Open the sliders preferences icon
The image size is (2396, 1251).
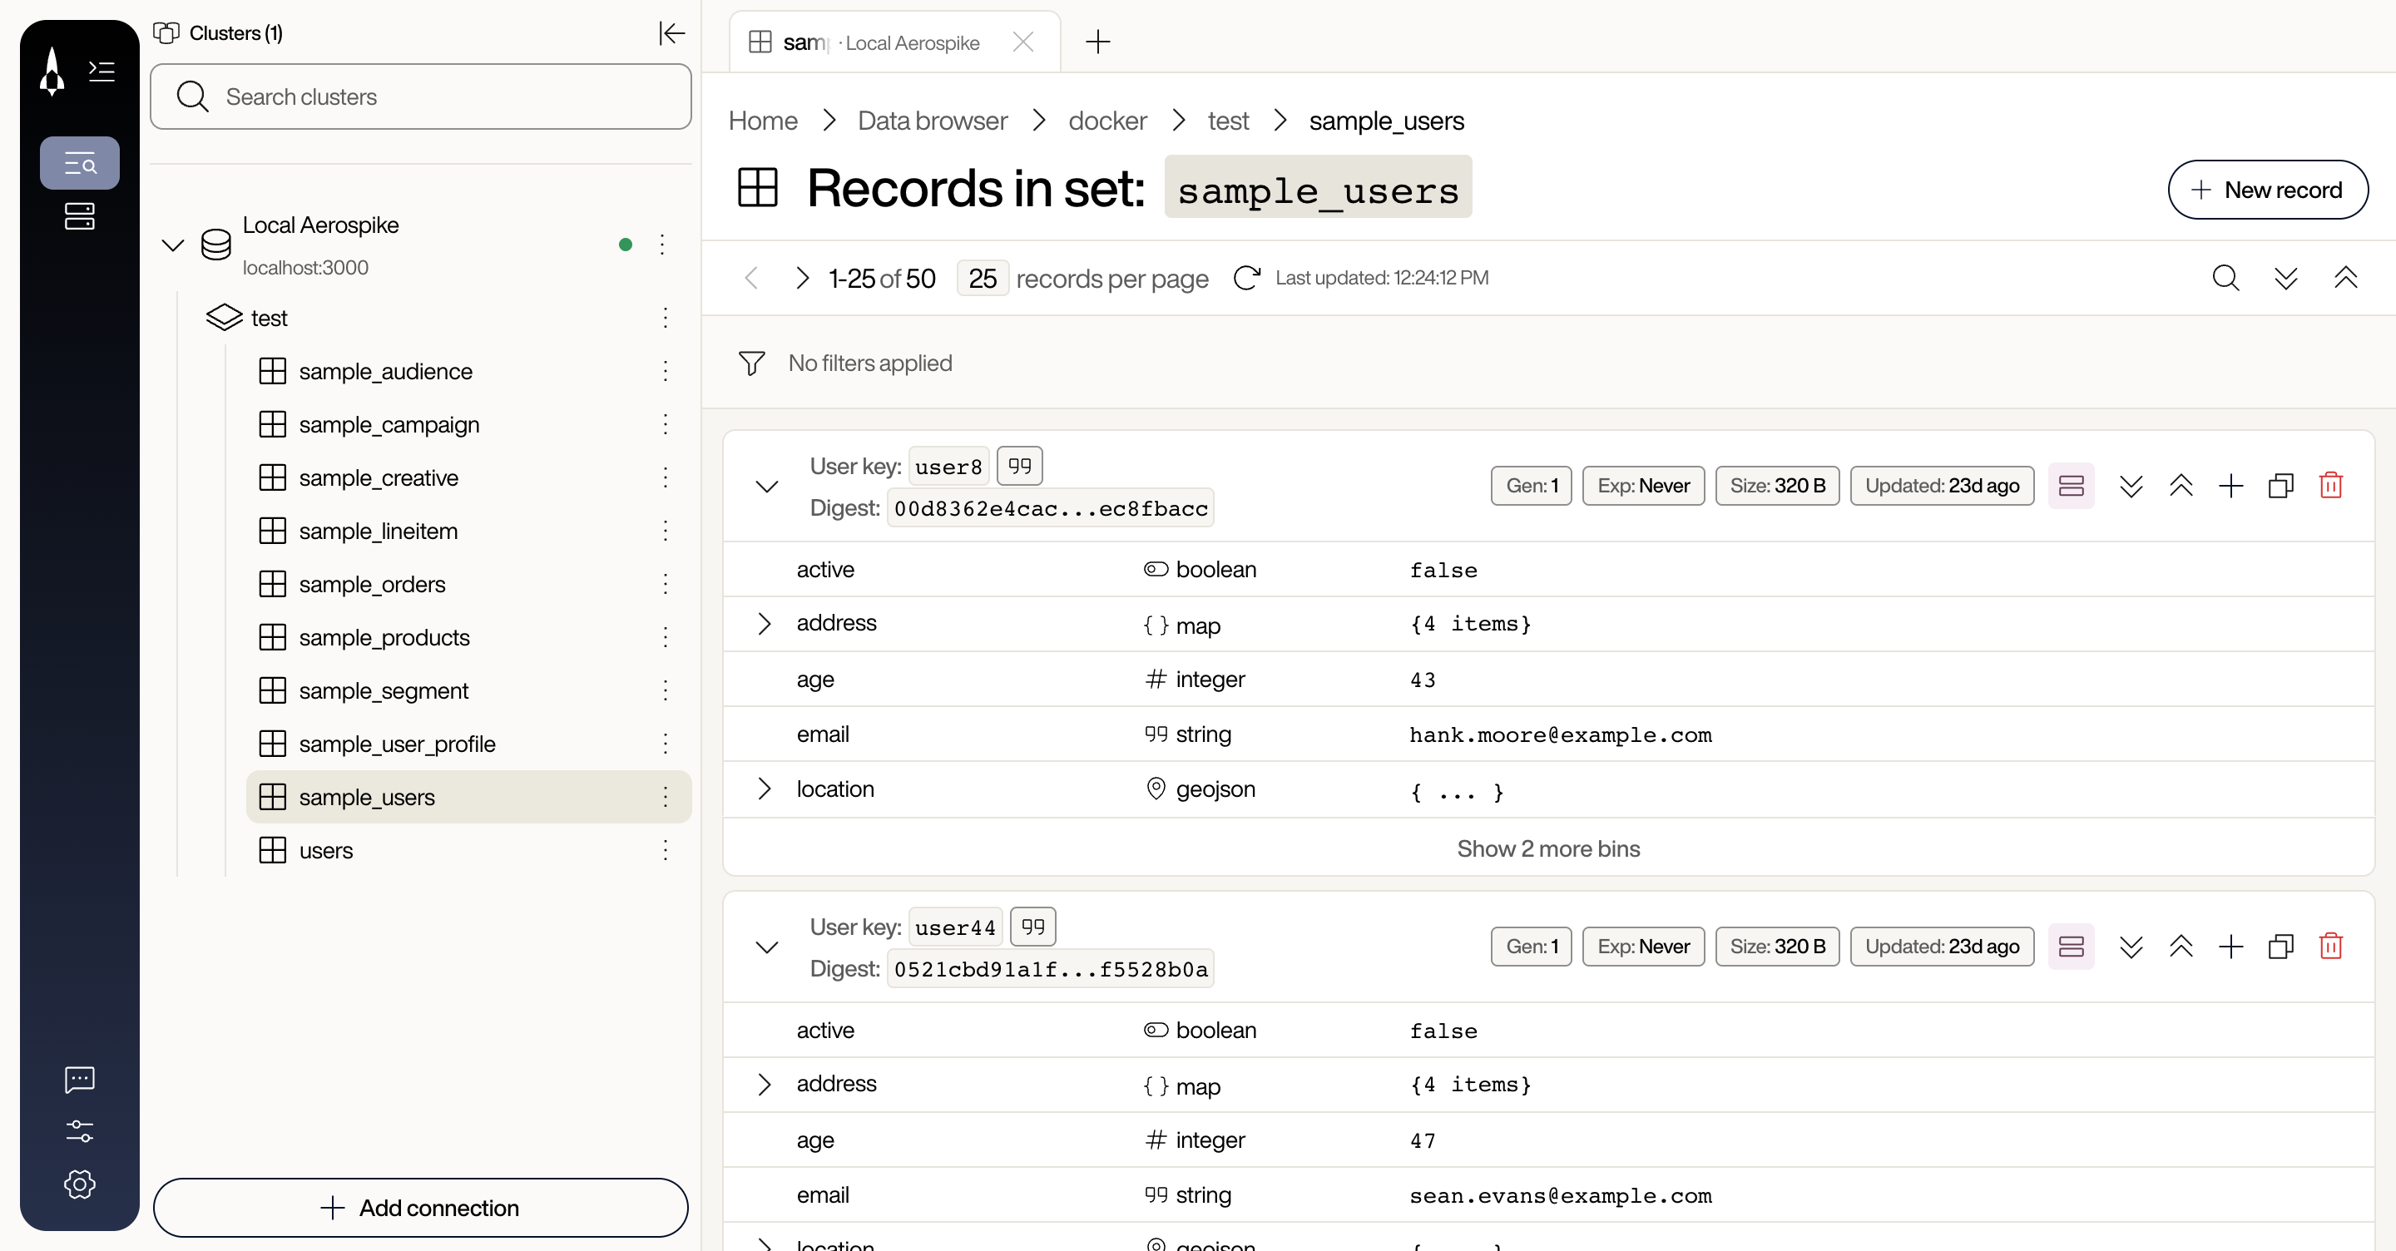click(80, 1131)
